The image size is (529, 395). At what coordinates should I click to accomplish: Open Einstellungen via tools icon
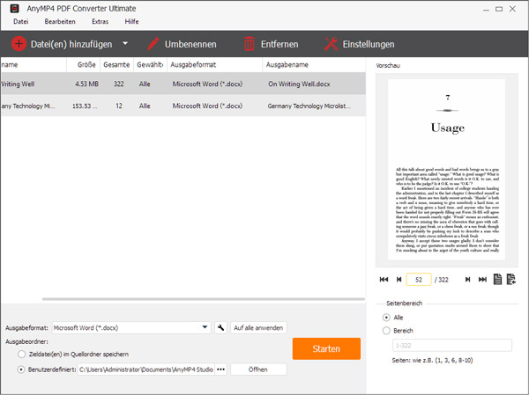331,44
